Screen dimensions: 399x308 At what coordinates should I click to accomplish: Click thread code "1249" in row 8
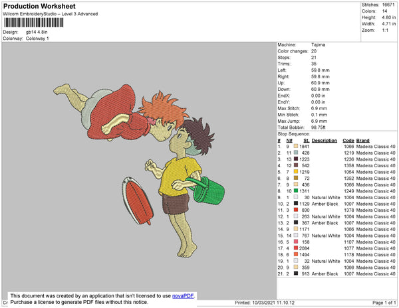pos(349,191)
